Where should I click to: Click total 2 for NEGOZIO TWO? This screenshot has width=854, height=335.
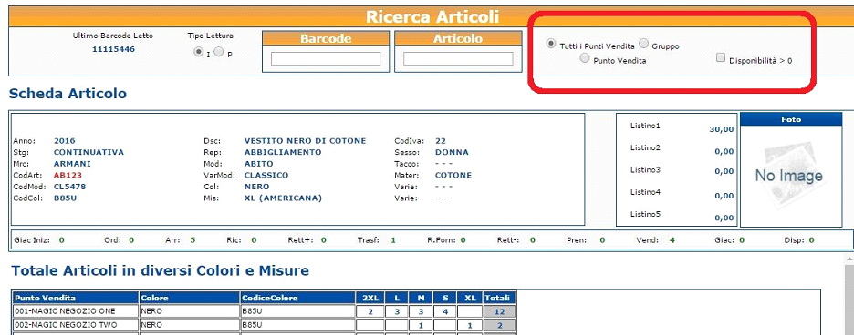pos(499,325)
